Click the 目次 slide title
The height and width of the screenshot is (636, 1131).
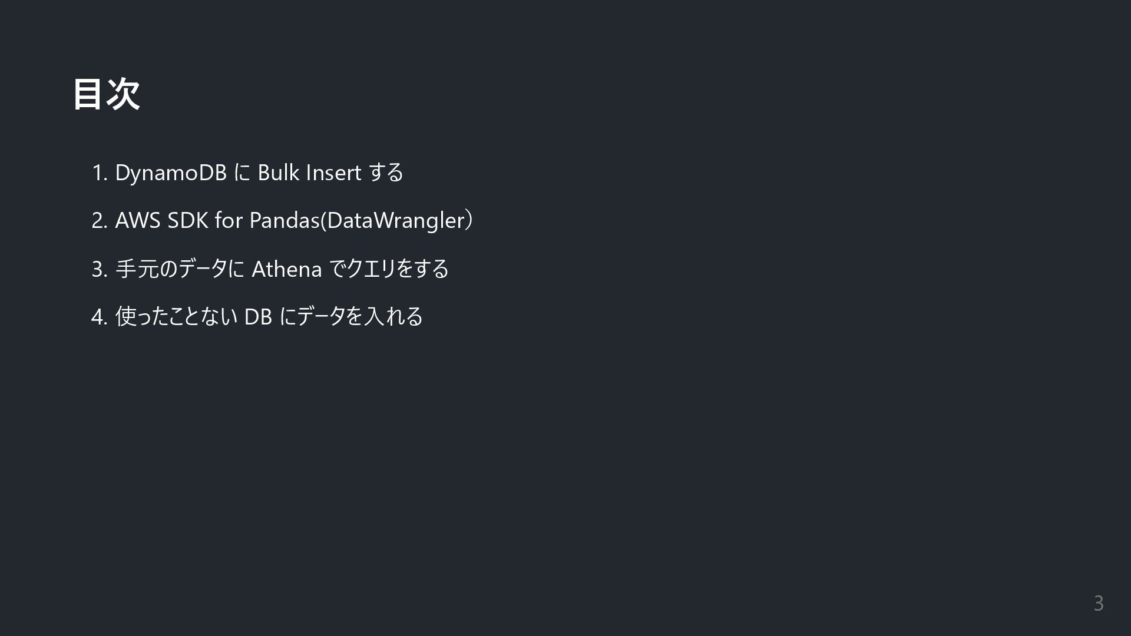pos(106,94)
